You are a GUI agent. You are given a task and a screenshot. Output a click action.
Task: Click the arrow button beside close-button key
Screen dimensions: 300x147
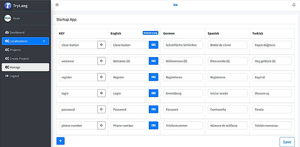(101, 45)
